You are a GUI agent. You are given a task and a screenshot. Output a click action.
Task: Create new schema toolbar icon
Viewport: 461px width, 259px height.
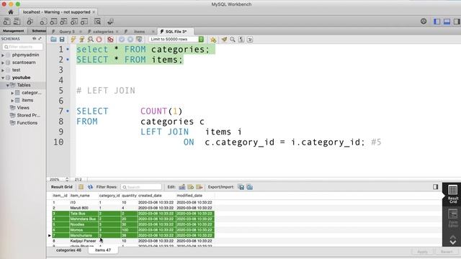click(43, 22)
